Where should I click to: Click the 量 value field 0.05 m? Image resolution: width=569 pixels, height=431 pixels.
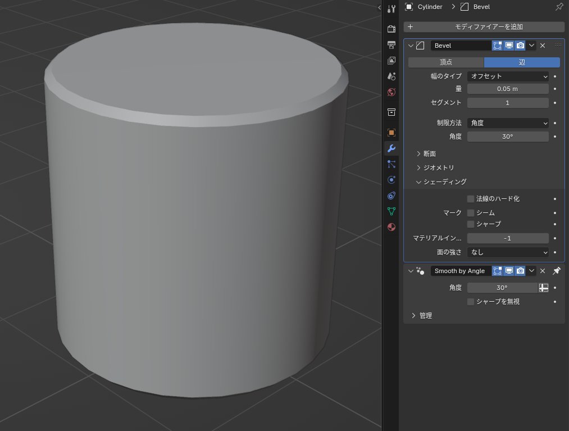click(508, 89)
